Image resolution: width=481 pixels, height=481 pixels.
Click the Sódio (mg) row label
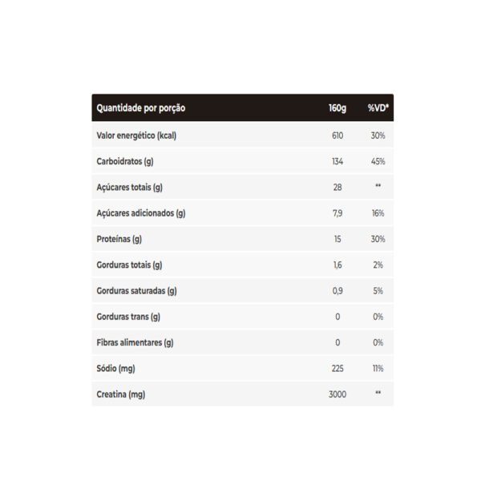(115, 369)
